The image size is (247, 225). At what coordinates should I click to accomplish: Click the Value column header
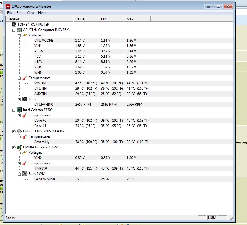[86, 19]
